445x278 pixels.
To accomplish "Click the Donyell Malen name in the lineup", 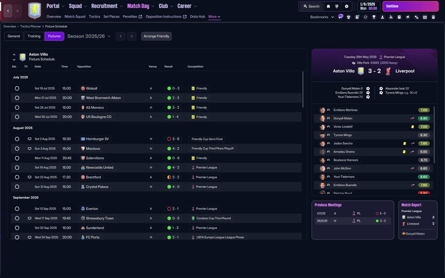I will [343, 118].
